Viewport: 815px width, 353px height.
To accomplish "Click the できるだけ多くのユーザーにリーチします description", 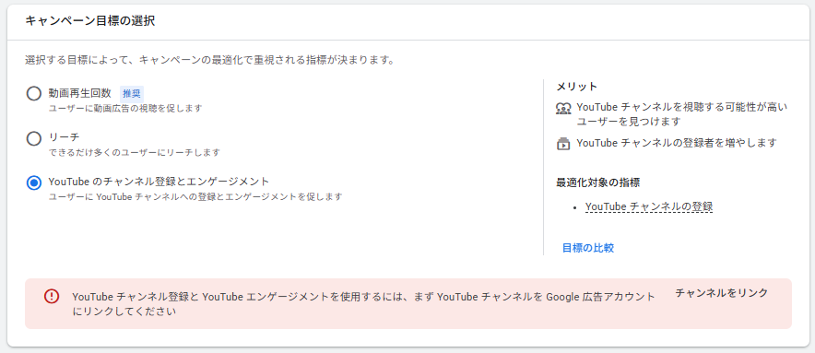I will [134, 153].
